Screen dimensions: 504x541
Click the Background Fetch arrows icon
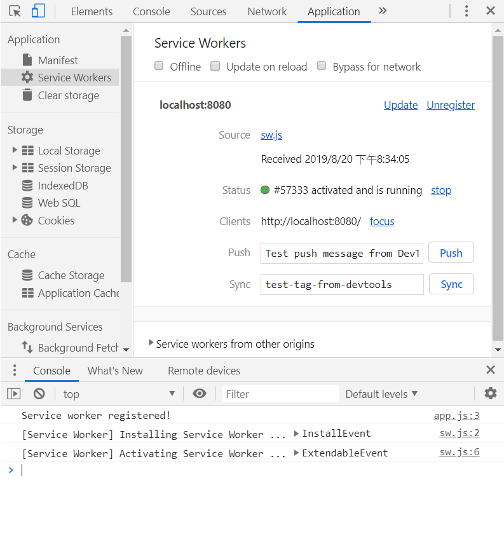click(27, 347)
